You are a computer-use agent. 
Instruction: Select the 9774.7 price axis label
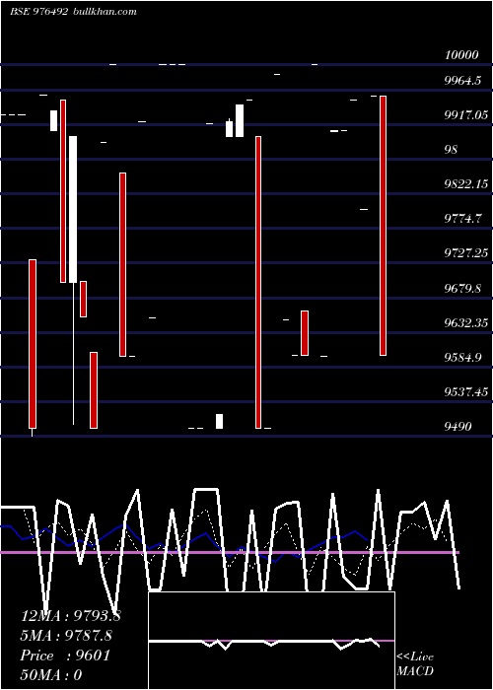pyautogui.click(x=462, y=218)
